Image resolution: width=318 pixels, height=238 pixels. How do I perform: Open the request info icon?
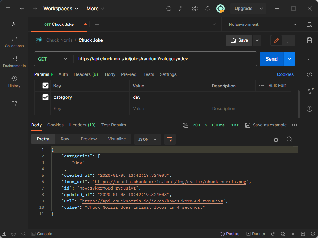pyautogui.click(x=309, y=109)
